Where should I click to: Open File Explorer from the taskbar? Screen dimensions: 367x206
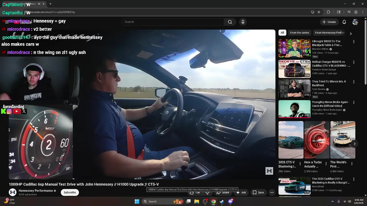click(197, 201)
